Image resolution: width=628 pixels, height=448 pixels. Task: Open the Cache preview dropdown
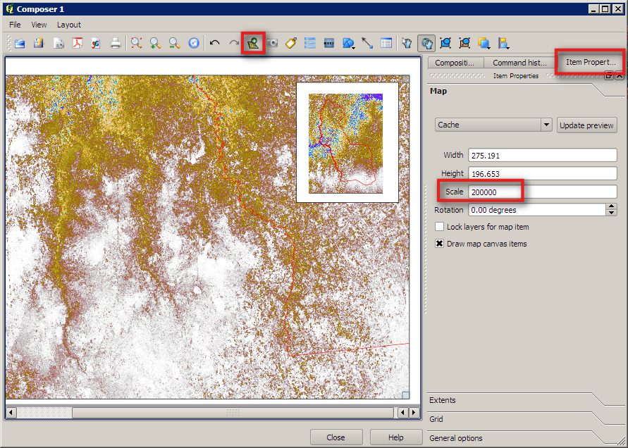546,125
